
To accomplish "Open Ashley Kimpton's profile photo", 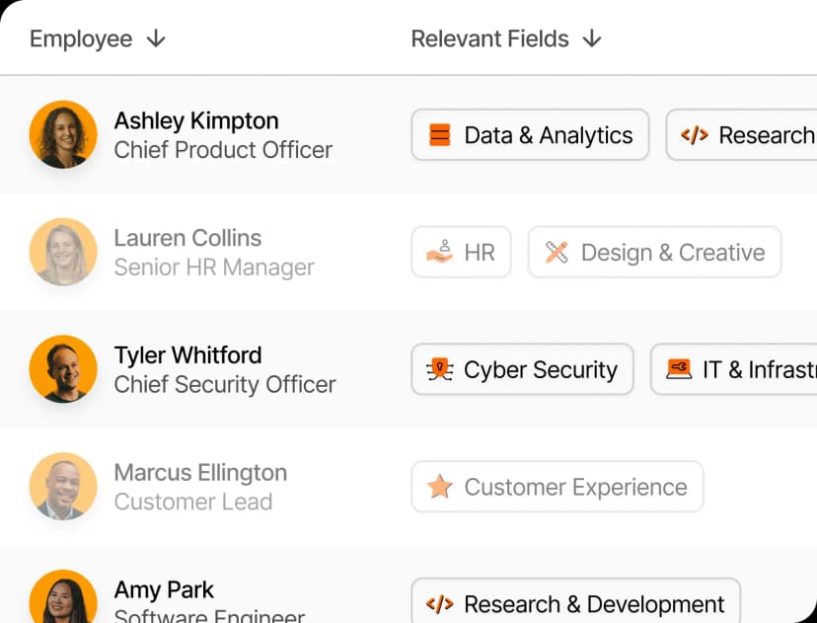I will point(63,134).
